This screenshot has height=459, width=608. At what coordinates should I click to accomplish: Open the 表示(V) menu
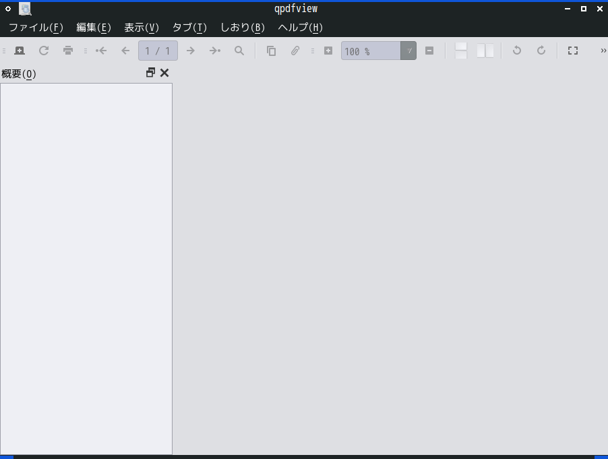(x=142, y=28)
